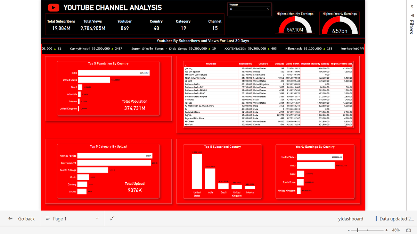Click the page list icon beside Page 1
Image resolution: width=417 pixels, height=234 pixels.
tap(47, 218)
